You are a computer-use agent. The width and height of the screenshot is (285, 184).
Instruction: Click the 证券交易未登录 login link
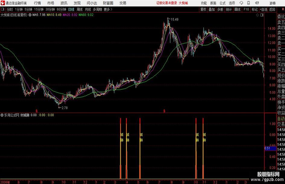(x=166, y=3)
